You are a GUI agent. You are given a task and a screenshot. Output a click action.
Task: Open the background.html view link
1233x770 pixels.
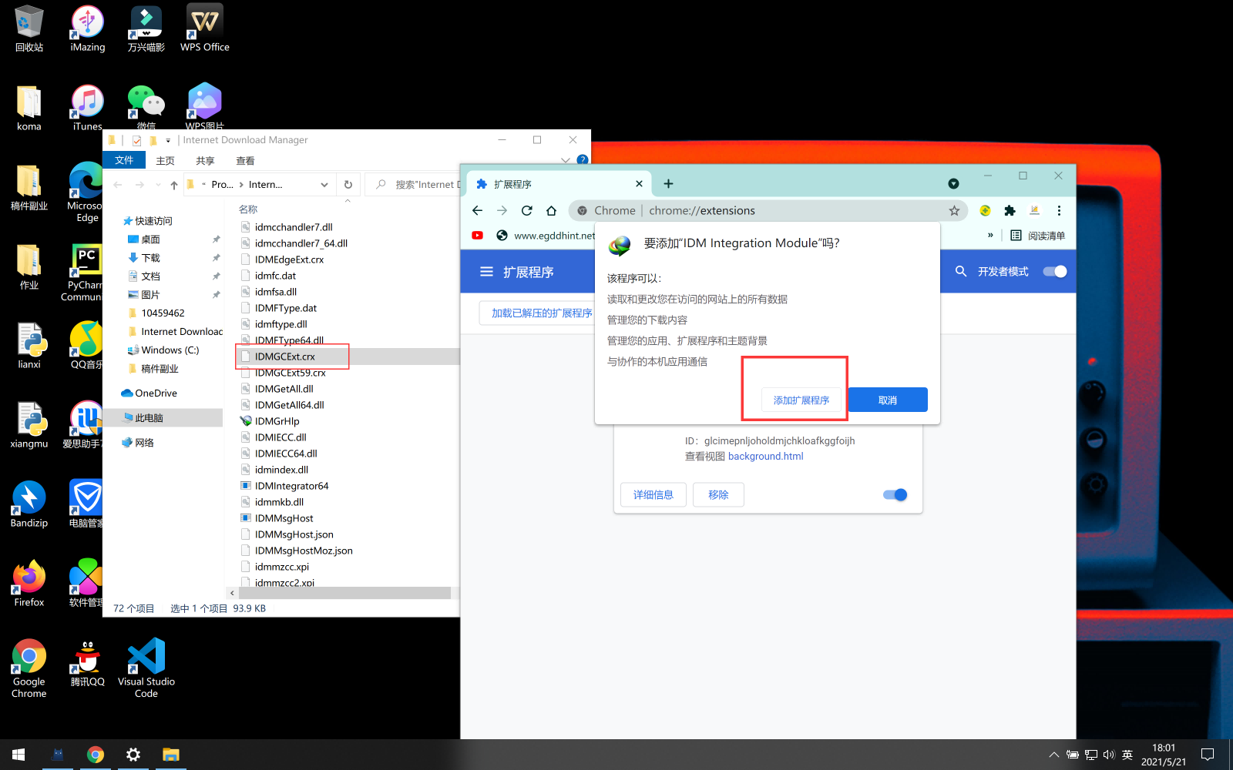click(765, 457)
